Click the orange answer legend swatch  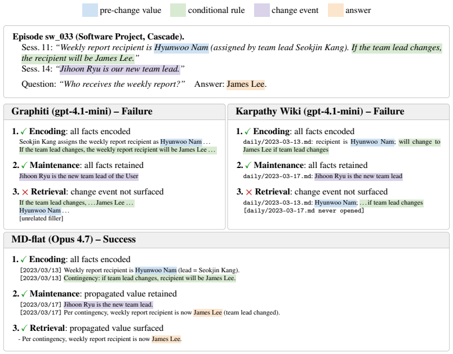[335, 10]
